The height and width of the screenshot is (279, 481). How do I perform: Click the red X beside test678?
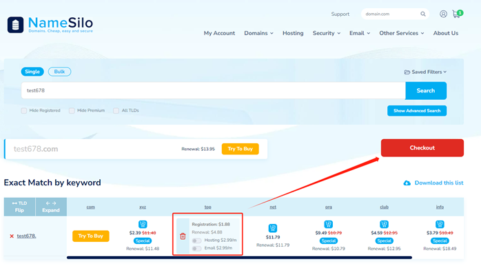pyautogui.click(x=12, y=236)
